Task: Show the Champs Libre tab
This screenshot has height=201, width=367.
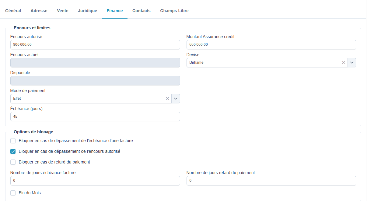Action: tap(174, 11)
